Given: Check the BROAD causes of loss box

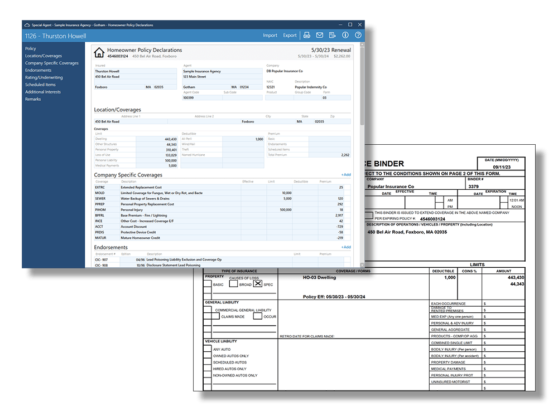Looking at the screenshot, I should [234, 284].
